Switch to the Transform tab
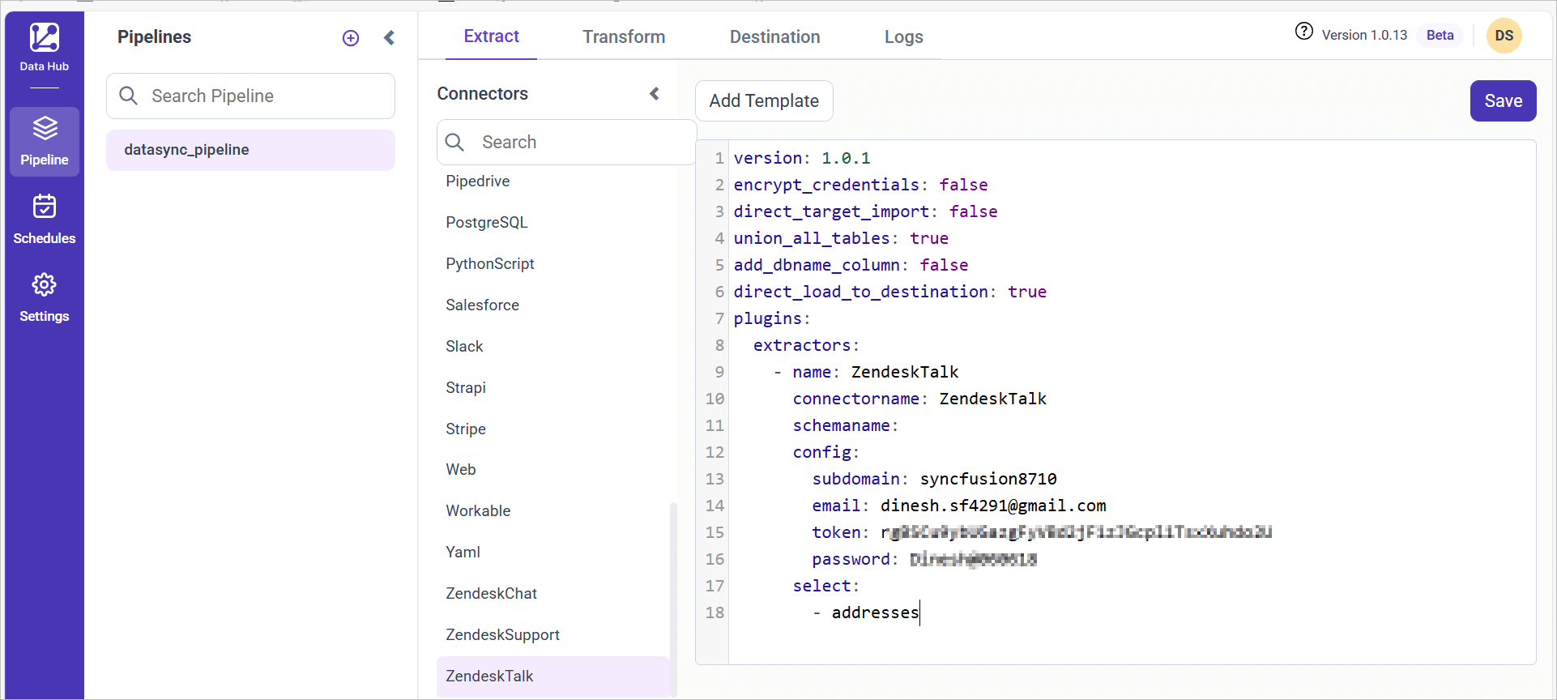The height and width of the screenshot is (700, 1557). 624,36
